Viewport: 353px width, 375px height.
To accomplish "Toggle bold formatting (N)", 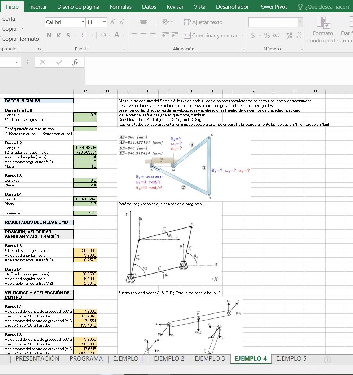I will 49,35.
